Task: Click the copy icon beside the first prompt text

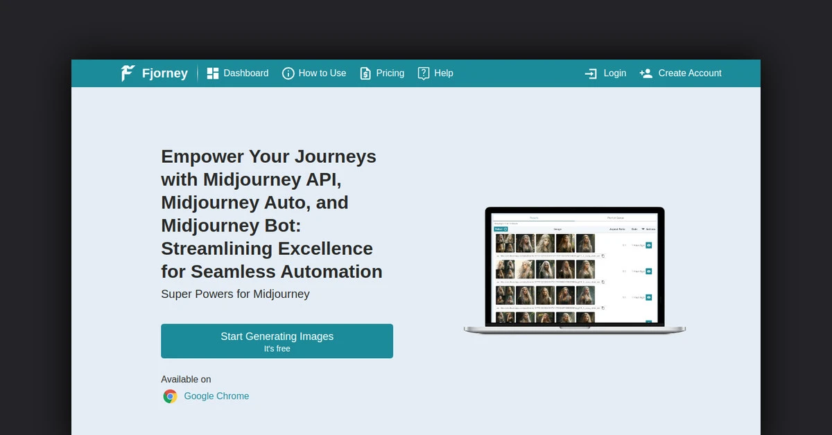Action: (x=603, y=256)
